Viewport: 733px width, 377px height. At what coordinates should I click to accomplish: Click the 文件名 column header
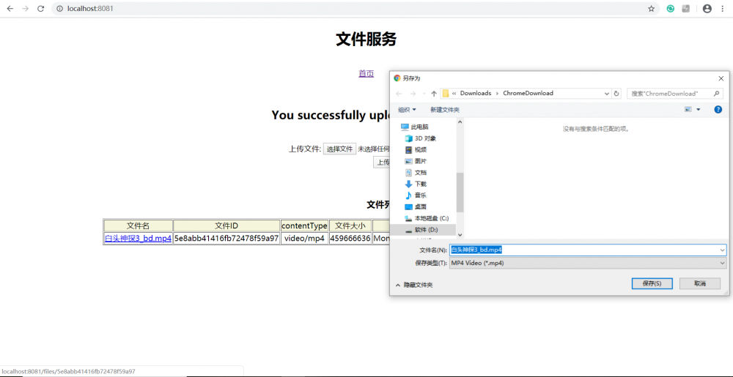click(138, 225)
